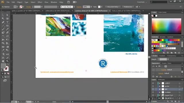The height and width of the screenshot is (103, 184).
Task: Expand the LABELS layer
Action: pos(160,83)
